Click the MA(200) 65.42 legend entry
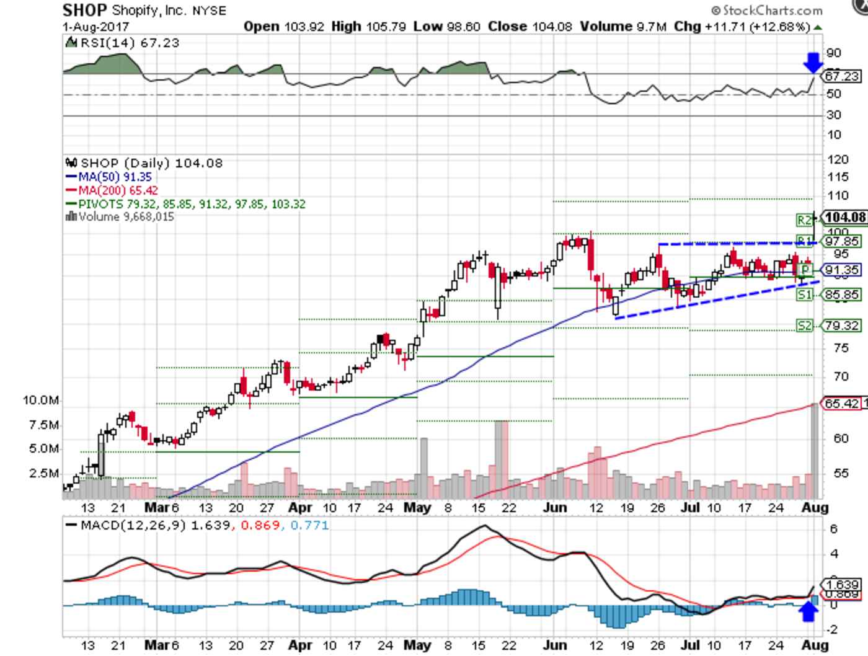The image size is (868, 656). point(112,190)
